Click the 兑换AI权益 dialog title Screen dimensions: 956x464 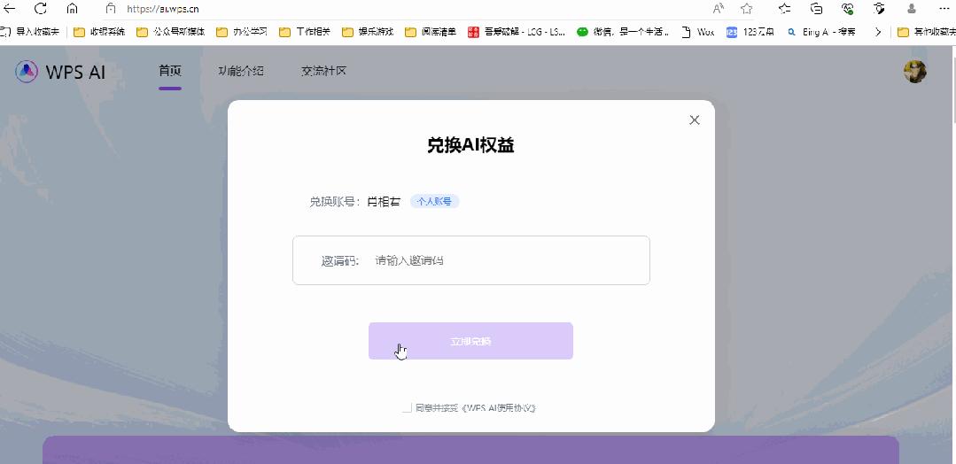[x=470, y=145]
